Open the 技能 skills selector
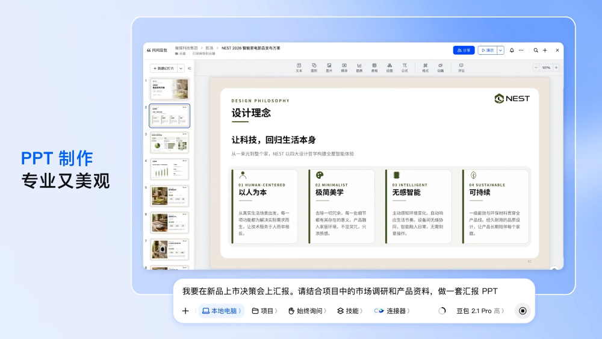The image size is (602, 339). click(350, 311)
